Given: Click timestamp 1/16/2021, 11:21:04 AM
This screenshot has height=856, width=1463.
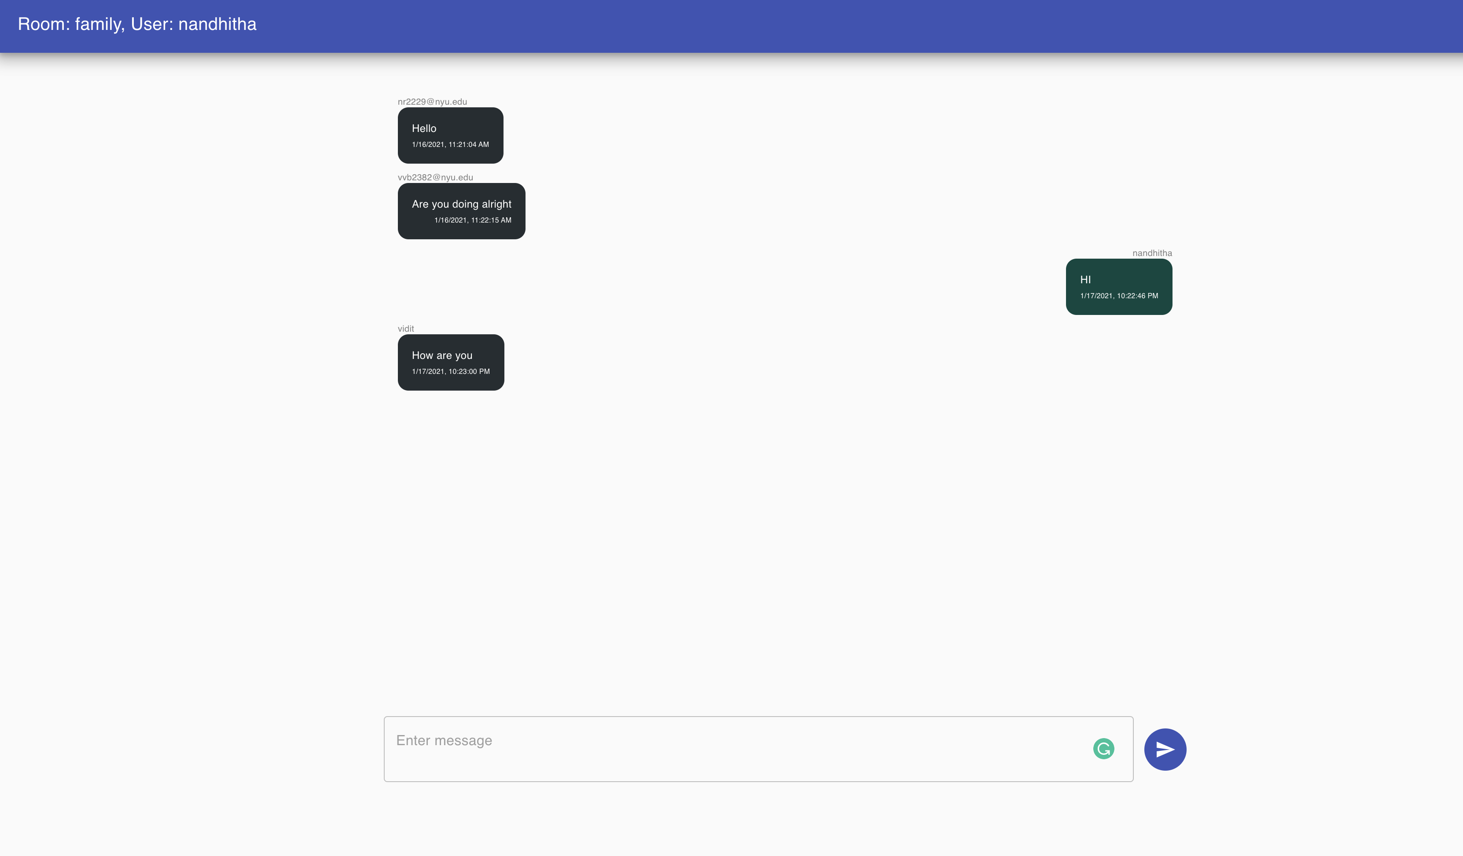Looking at the screenshot, I should click(450, 145).
